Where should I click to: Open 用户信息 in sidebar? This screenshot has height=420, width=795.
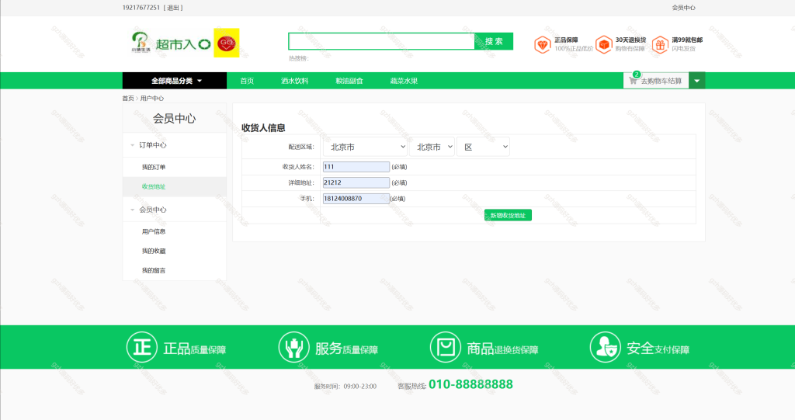(x=154, y=231)
